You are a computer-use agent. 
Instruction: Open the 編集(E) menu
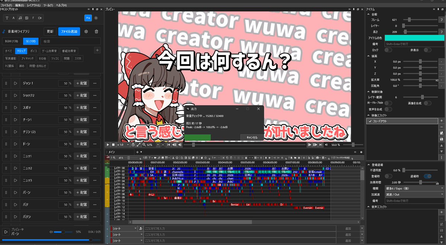pyautogui.click(x=20, y=6)
